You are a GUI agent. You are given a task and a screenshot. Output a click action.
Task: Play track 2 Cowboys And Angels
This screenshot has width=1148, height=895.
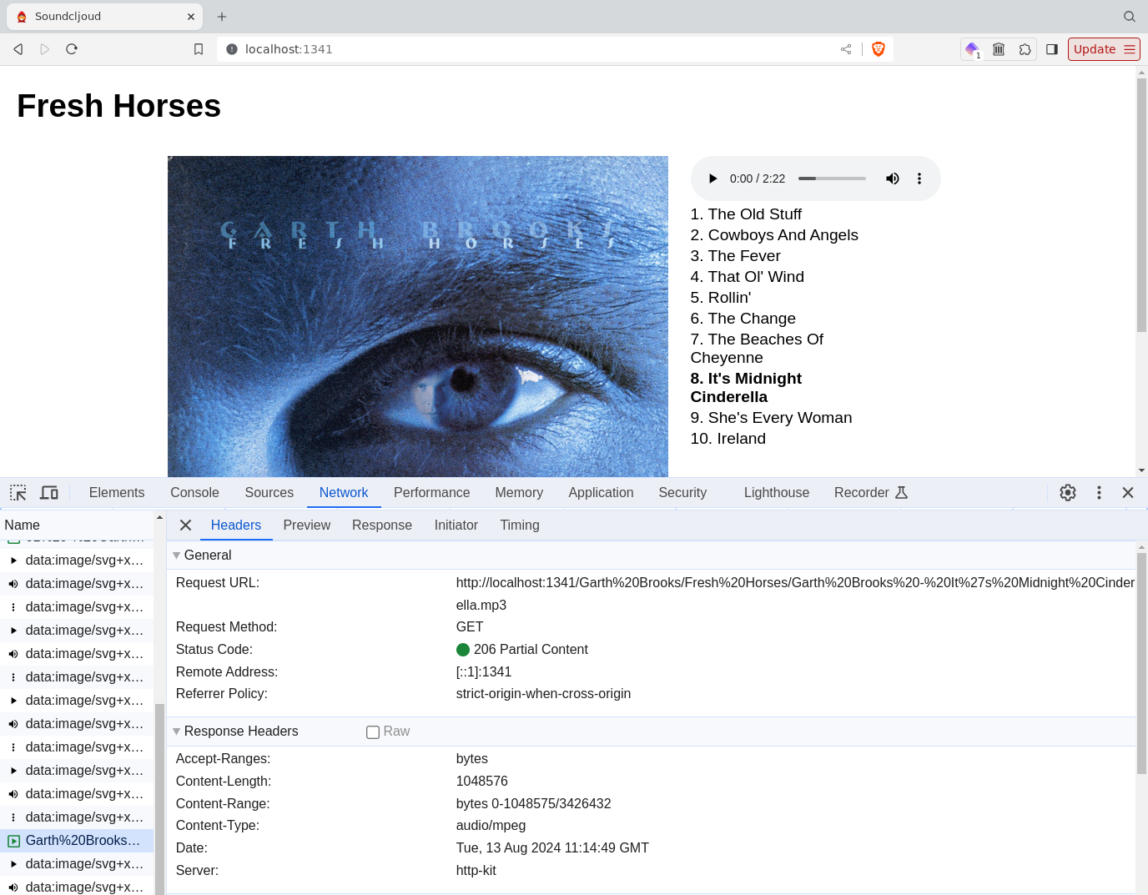[x=774, y=235]
